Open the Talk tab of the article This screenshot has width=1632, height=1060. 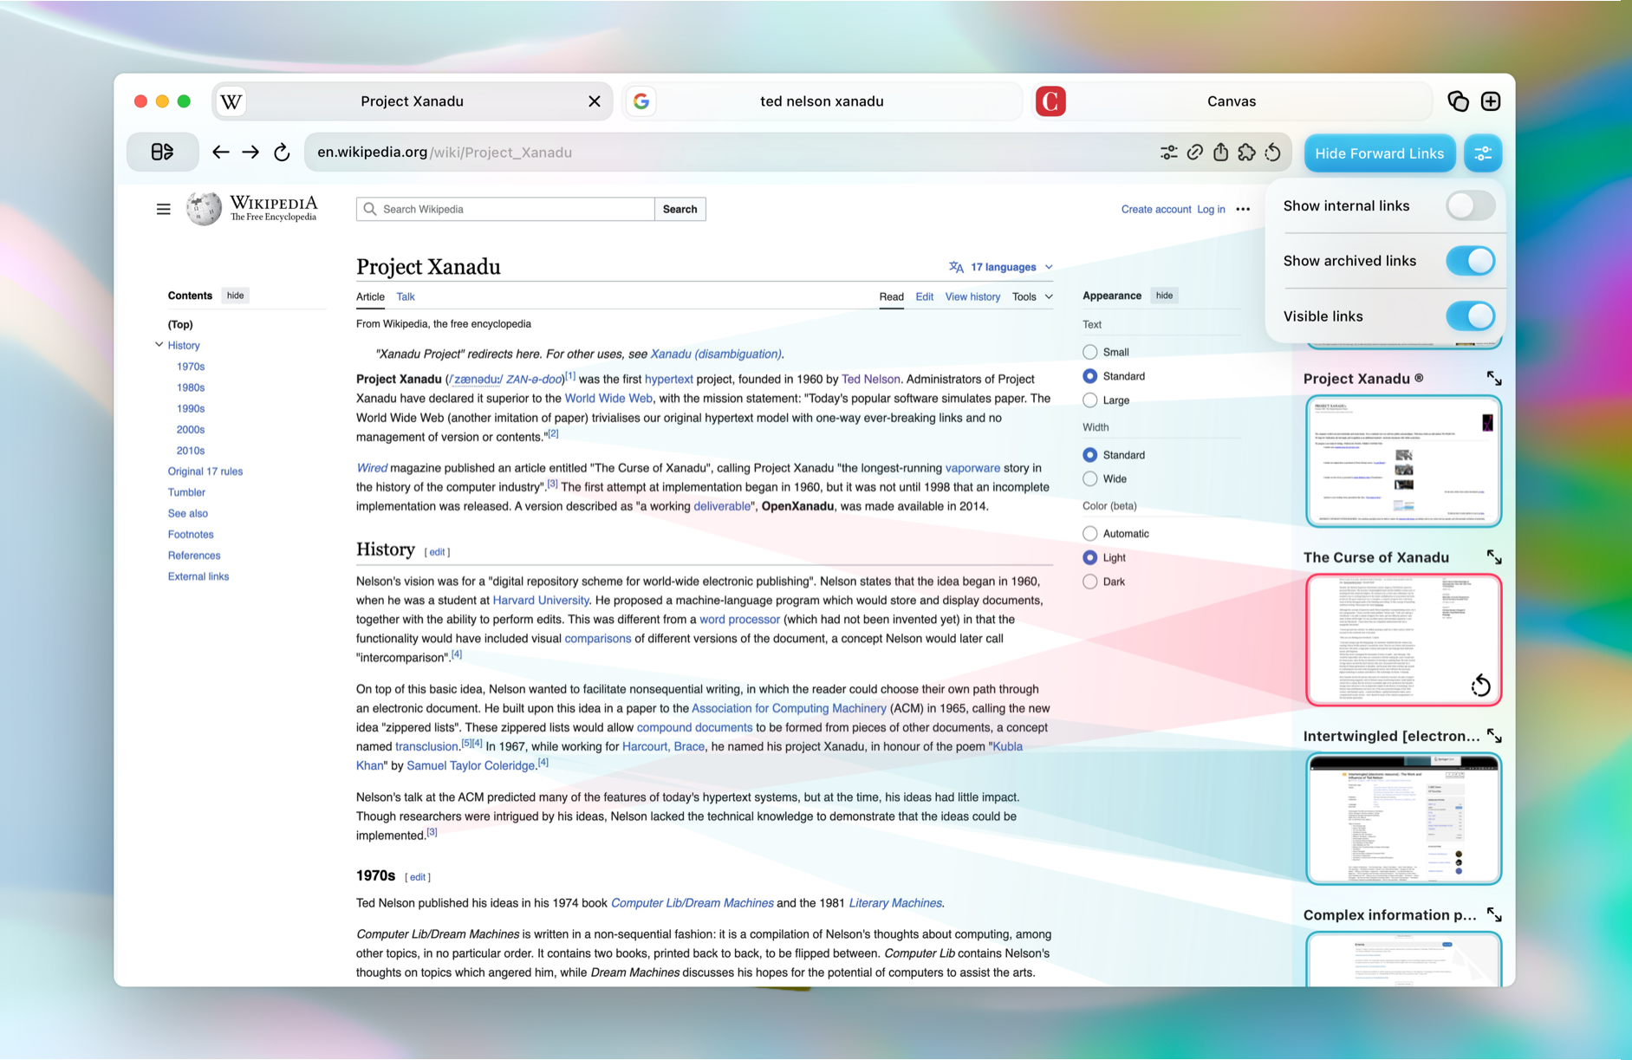405,296
